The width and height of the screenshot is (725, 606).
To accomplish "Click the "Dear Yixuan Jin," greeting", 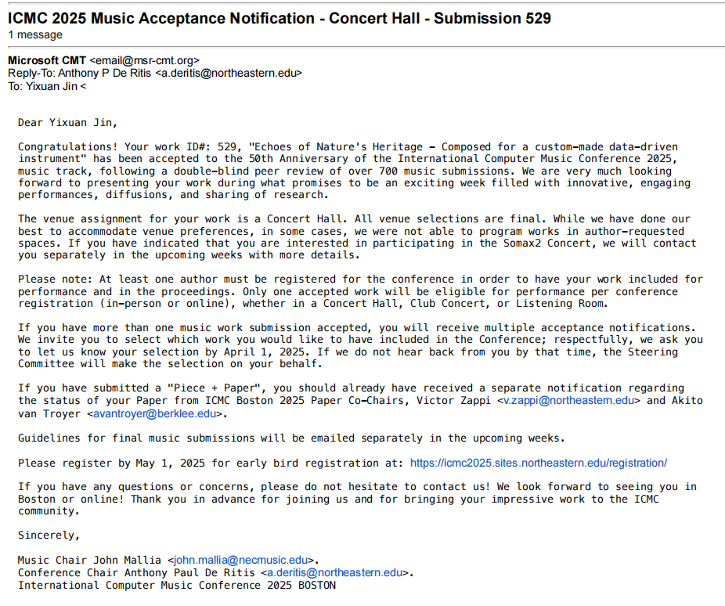I will click(x=67, y=122).
